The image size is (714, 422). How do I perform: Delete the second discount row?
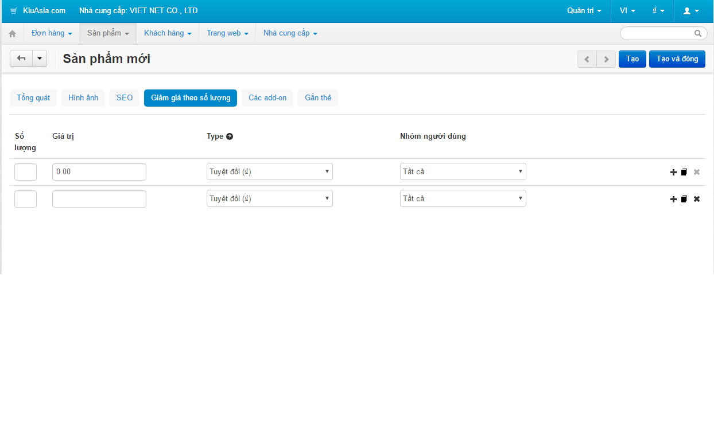pyautogui.click(x=697, y=199)
